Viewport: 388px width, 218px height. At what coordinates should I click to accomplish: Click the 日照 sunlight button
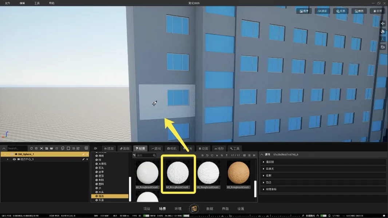[377, 11]
